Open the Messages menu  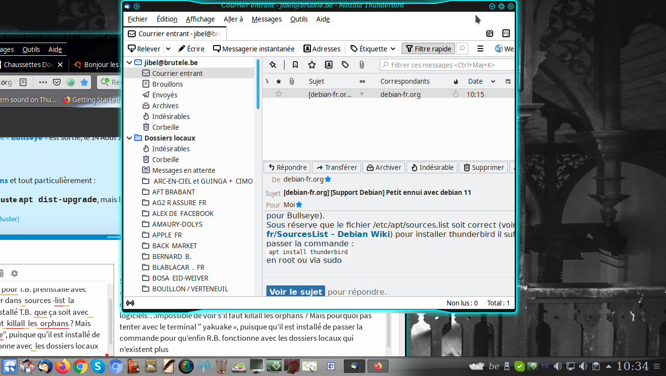coord(266,19)
